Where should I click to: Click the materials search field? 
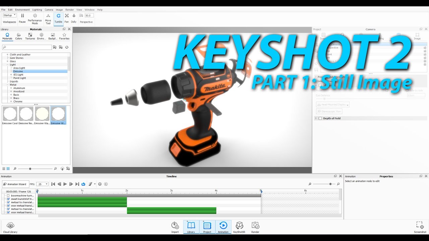pos(27,48)
